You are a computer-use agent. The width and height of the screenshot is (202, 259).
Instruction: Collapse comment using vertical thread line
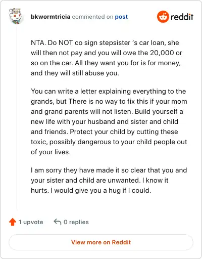click(17, 117)
